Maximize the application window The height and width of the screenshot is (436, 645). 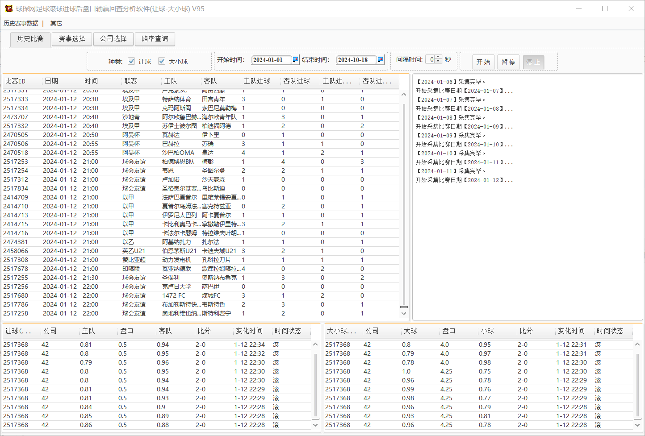pyautogui.click(x=605, y=8)
